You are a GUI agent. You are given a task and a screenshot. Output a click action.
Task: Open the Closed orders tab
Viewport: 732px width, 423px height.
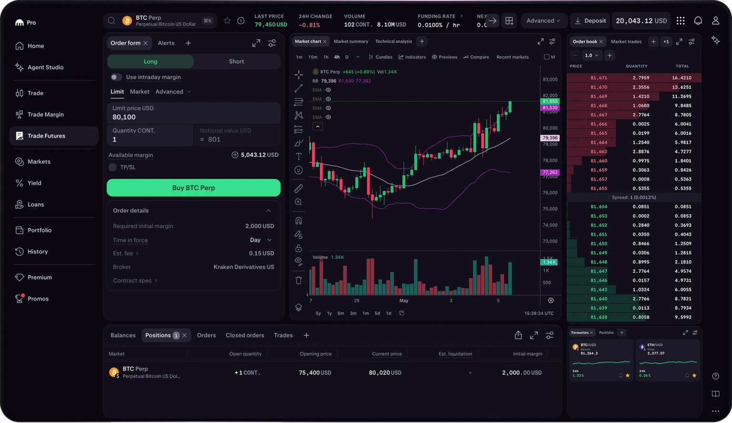tap(245, 335)
